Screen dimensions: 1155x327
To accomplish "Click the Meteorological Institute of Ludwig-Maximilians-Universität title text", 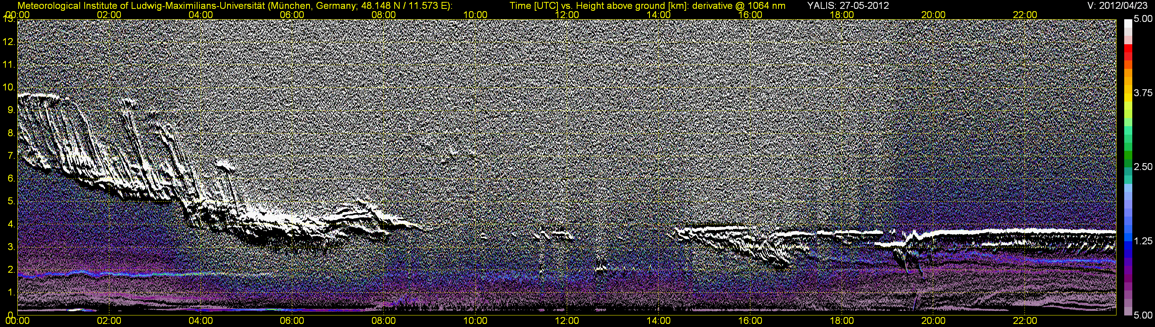I will 235,6.
